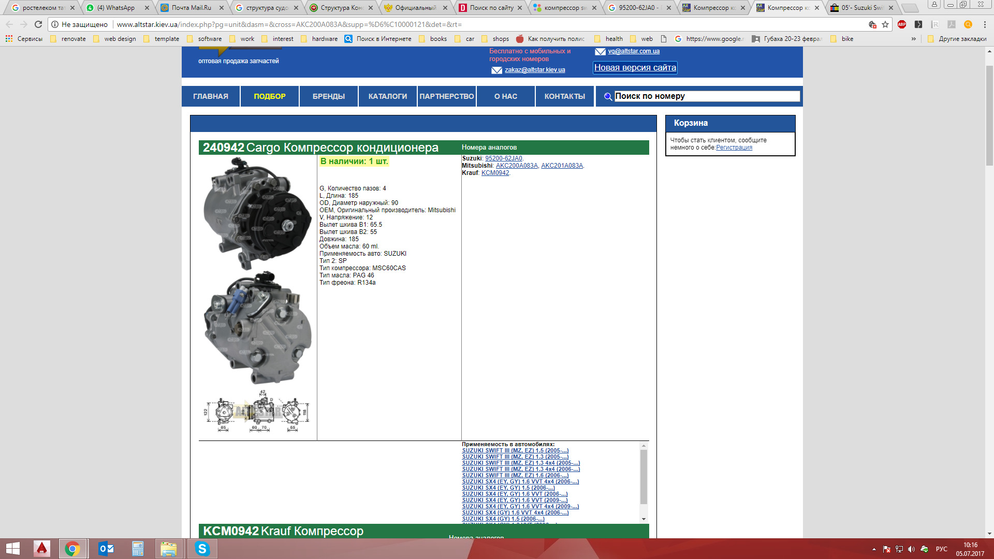Screen dimensions: 994x559
Task: Open the КАТАЛОГИ menu item
Action: tap(388, 96)
